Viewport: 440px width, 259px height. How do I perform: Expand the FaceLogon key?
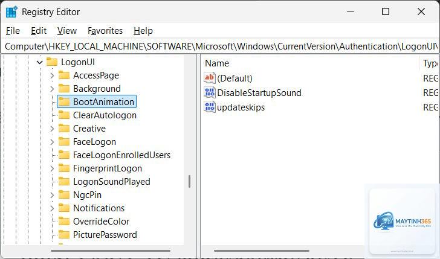[x=52, y=142]
